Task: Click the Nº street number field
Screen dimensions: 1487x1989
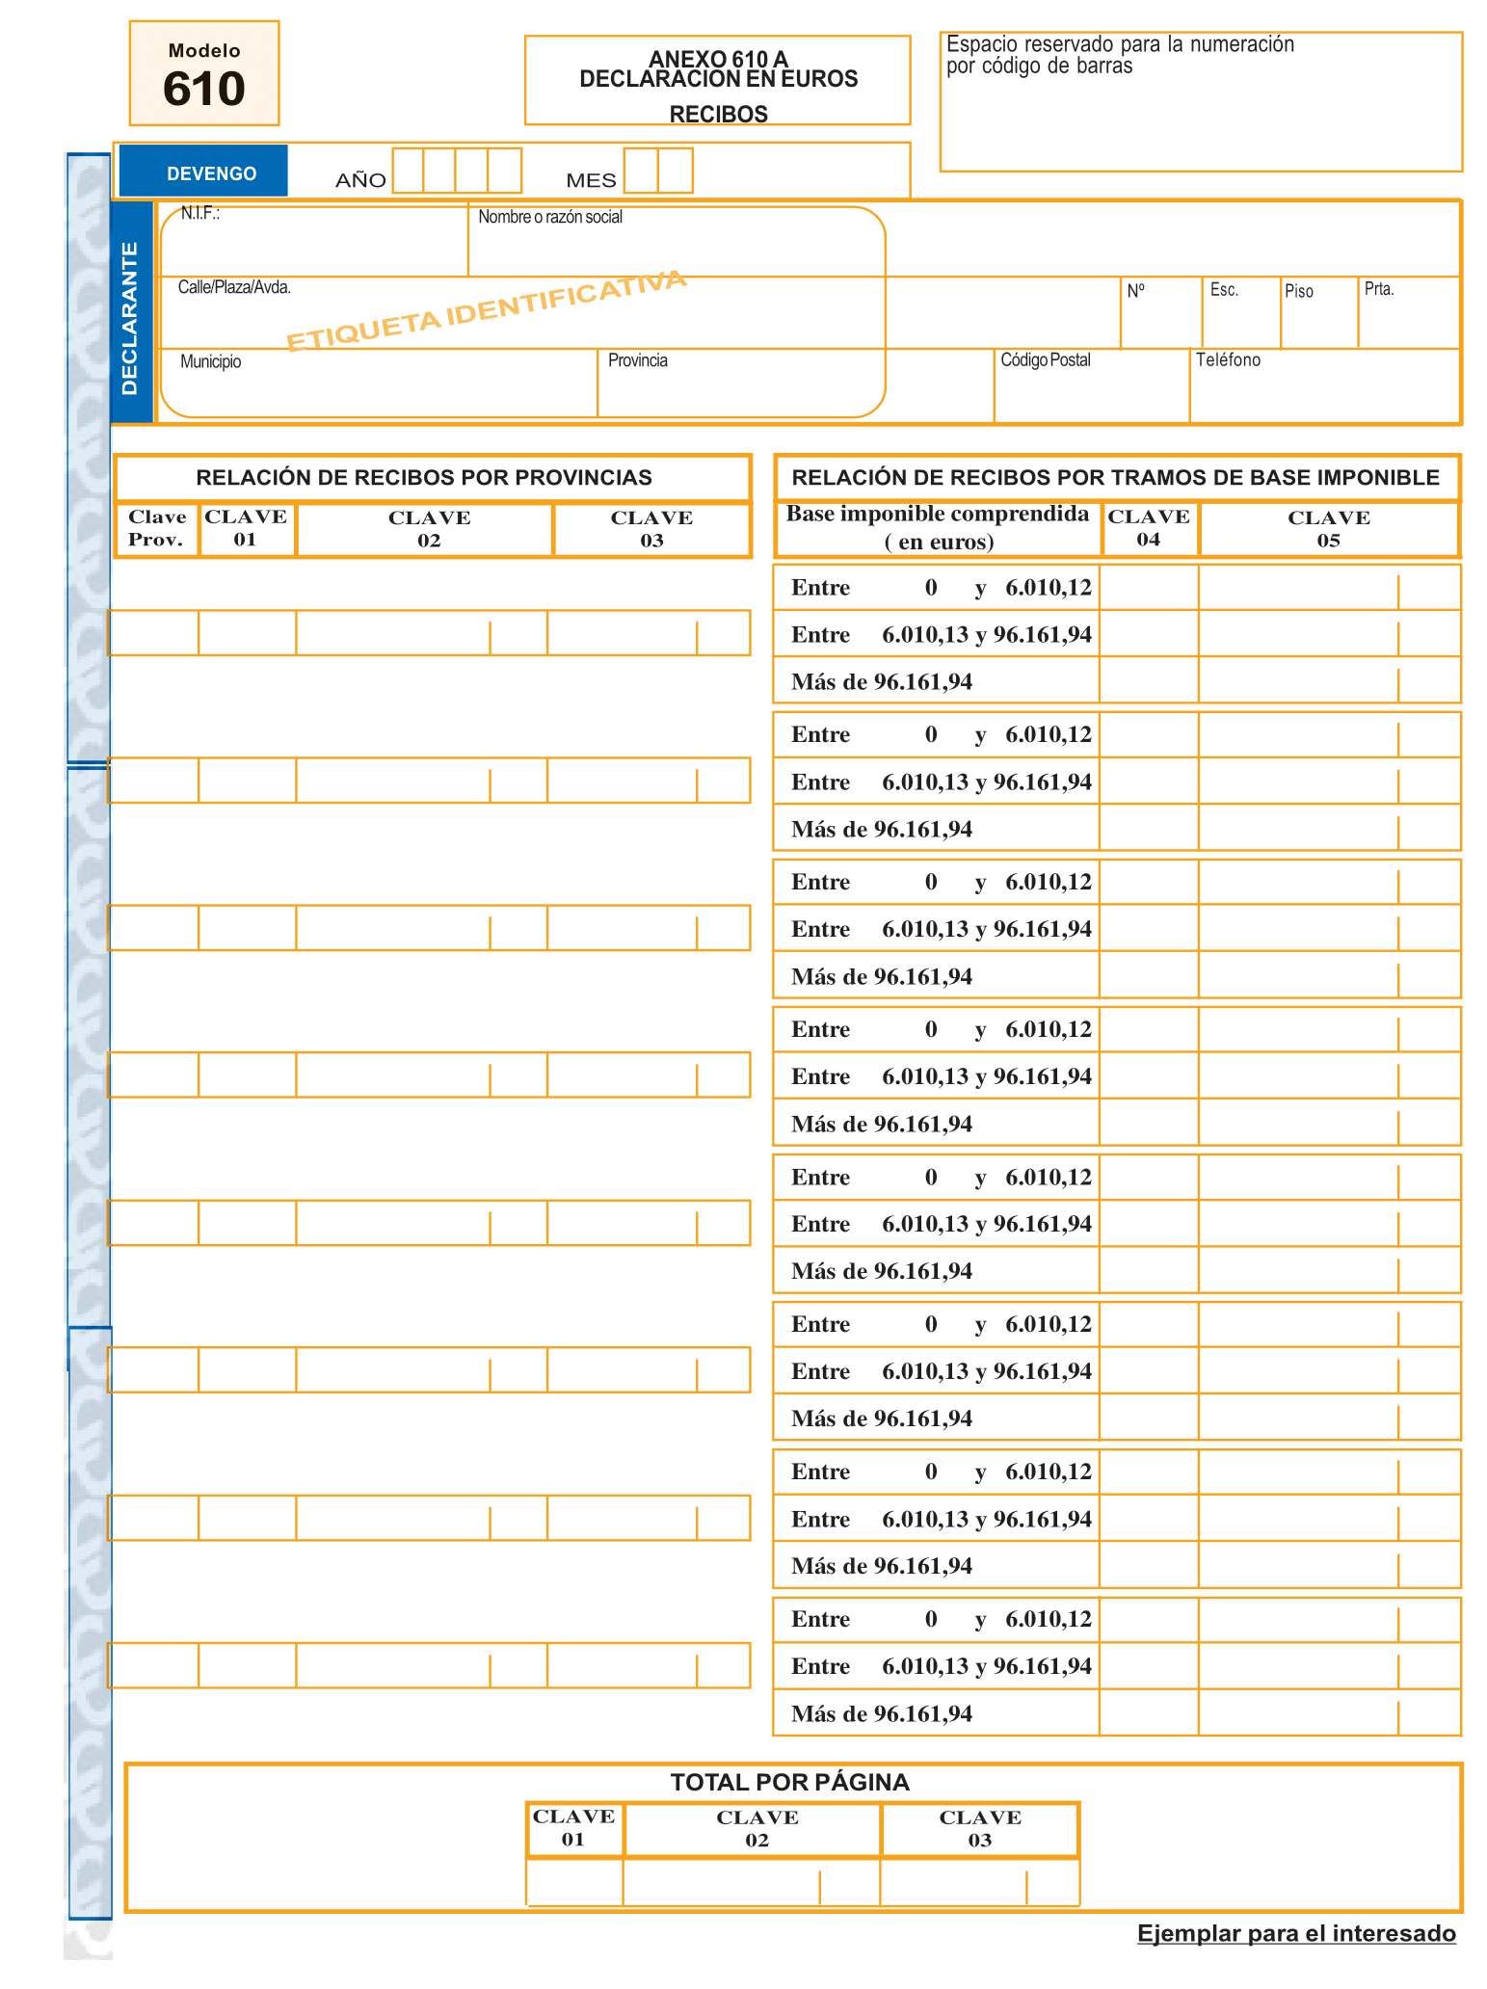Action: coord(1161,312)
